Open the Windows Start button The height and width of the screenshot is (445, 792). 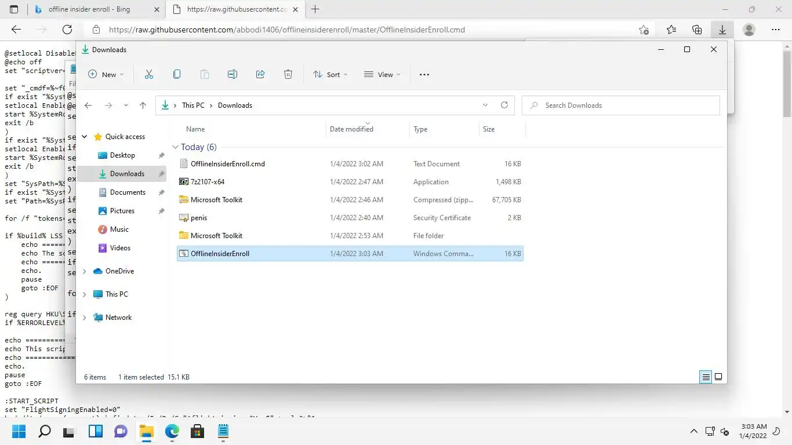19,432
